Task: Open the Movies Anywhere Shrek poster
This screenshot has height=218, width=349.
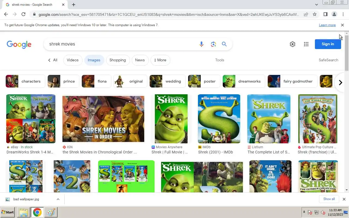Action: click(171, 119)
